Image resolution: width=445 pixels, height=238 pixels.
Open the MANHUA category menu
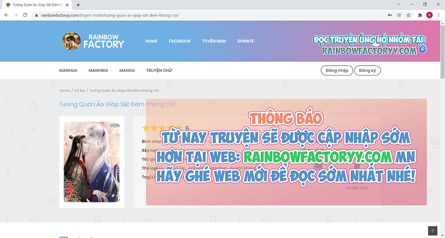click(68, 71)
